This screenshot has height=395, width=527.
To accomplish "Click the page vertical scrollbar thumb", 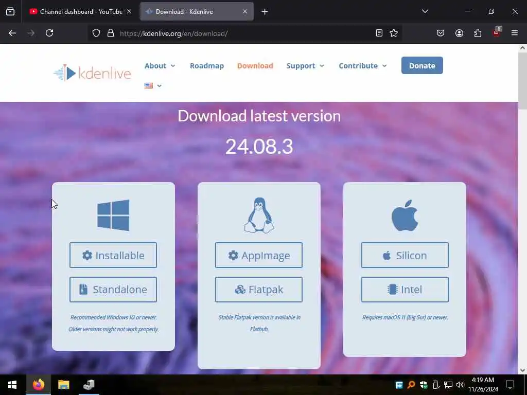I will coord(523,81).
